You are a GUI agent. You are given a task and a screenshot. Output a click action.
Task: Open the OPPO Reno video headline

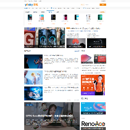pos(49,116)
